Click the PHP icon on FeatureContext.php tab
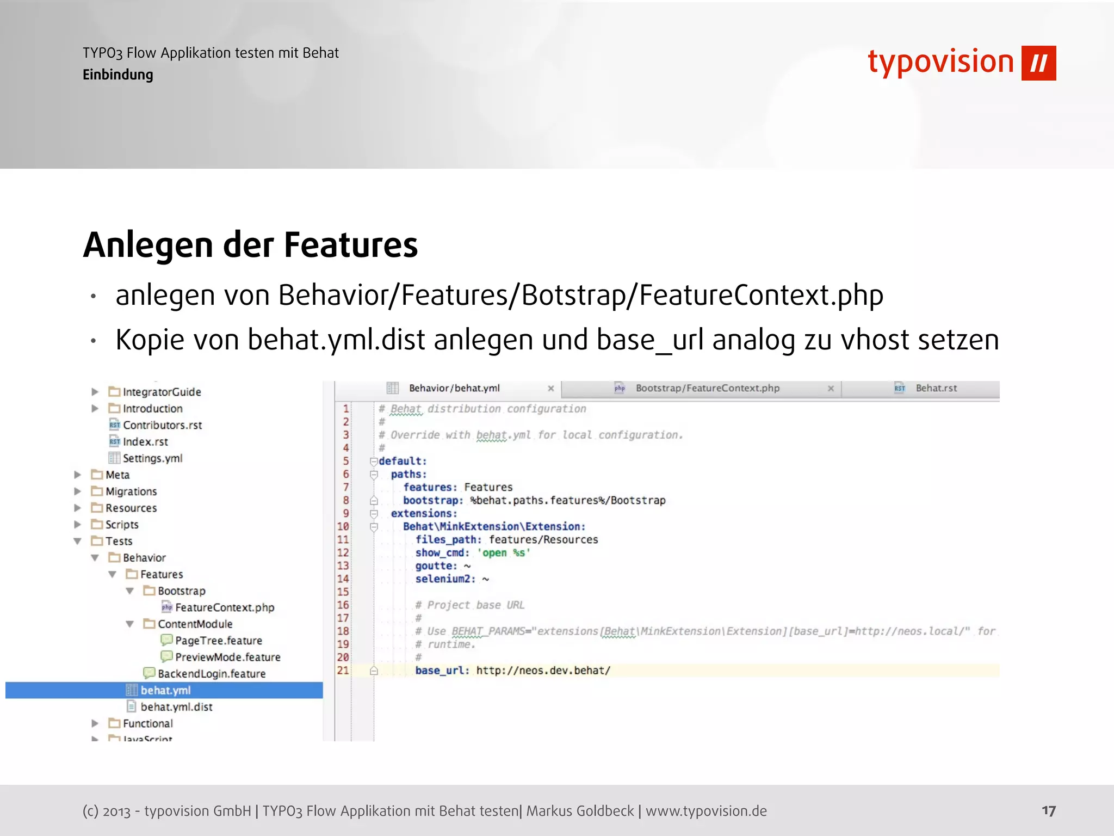 point(620,388)
